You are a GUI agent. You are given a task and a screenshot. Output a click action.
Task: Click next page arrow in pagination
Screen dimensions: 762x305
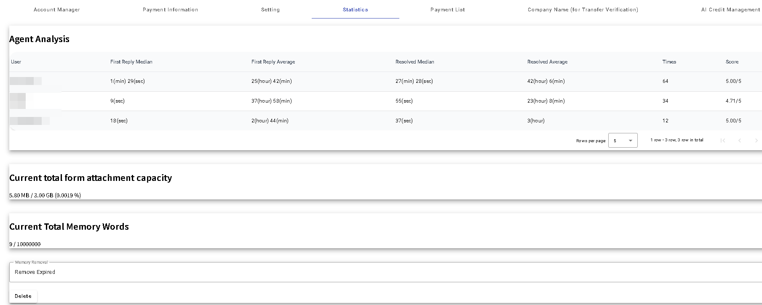pos(756,141)
